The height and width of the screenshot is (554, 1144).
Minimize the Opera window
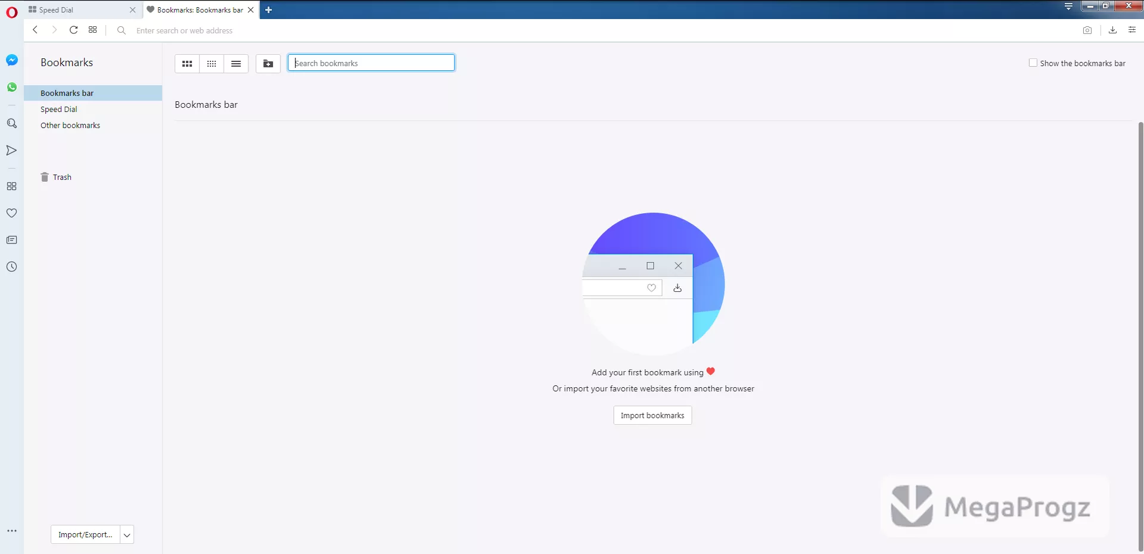[1090, 6]
